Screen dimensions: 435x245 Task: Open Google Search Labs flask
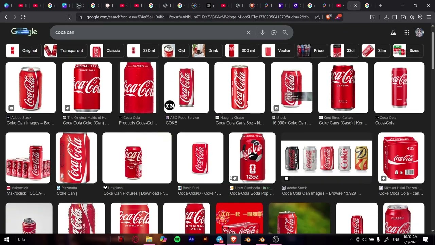[393, 32]
